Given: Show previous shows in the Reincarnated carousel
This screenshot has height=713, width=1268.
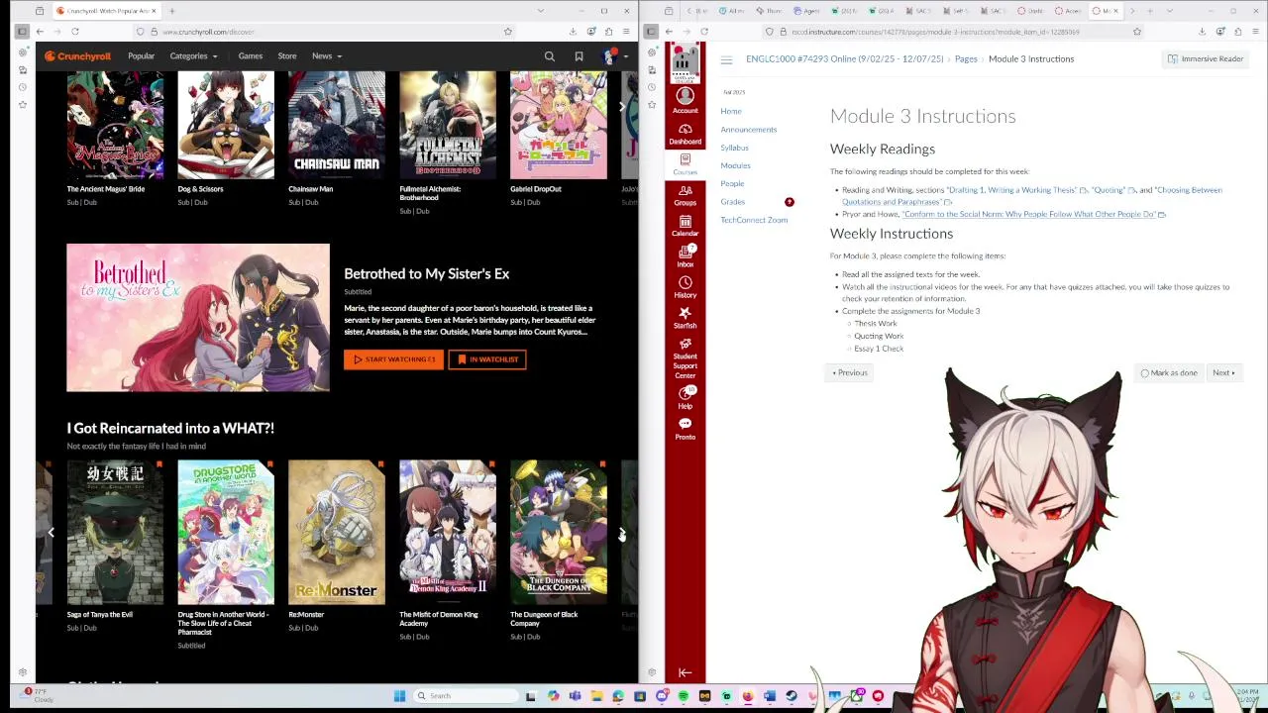Looking at the screenshot, I should [52, 533].
